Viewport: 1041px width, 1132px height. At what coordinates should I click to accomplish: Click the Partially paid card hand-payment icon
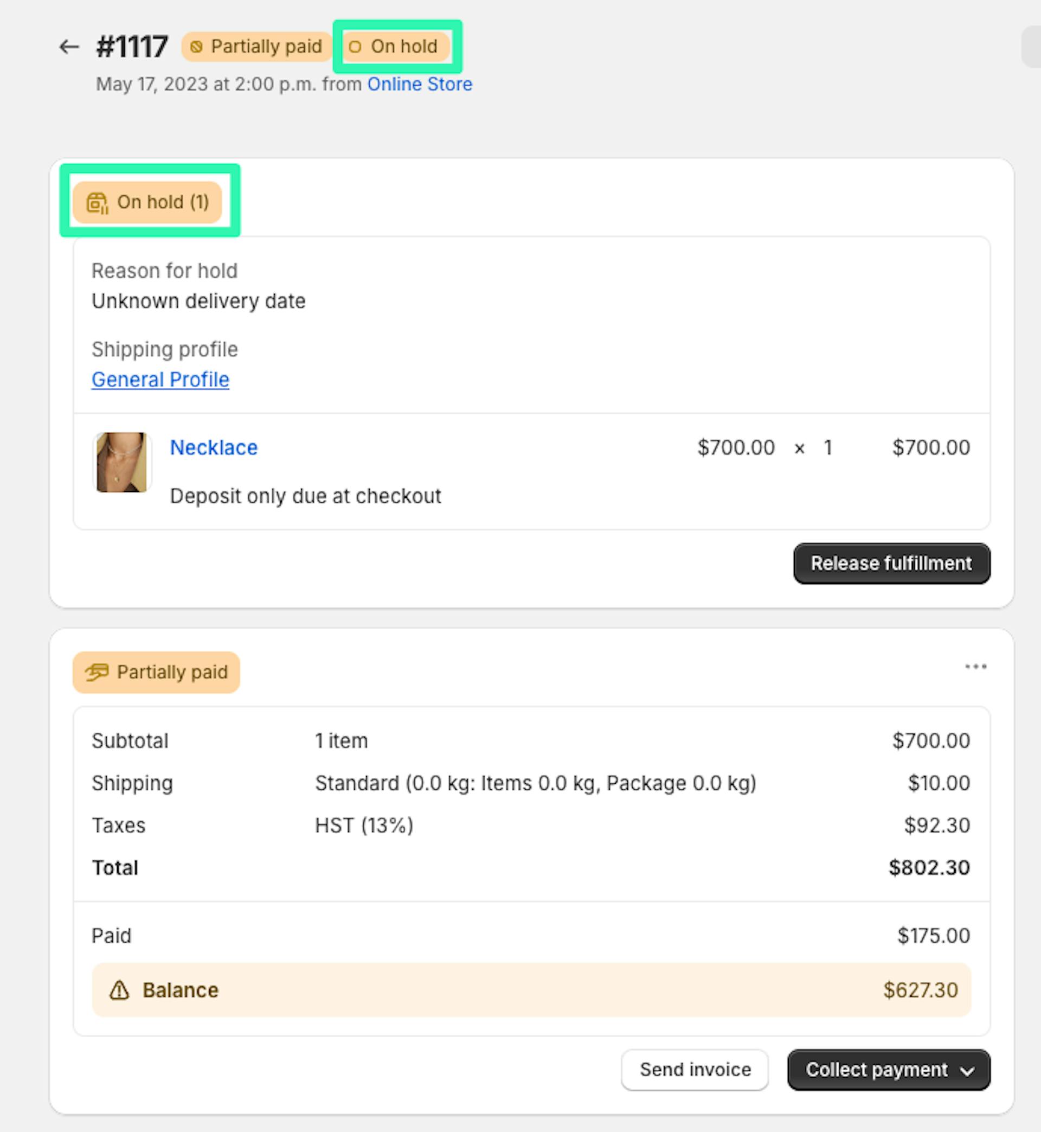point(97,672)
